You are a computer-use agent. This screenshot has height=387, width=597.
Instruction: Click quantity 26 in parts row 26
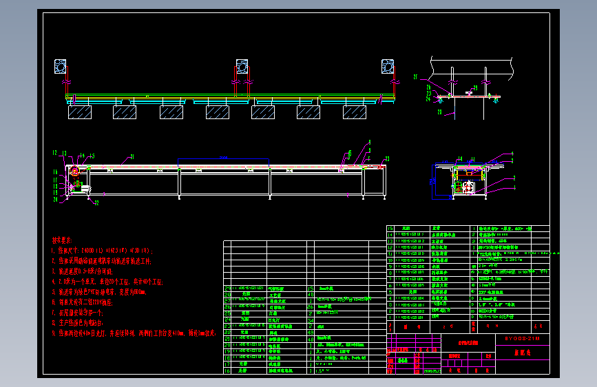pos(311,307)
